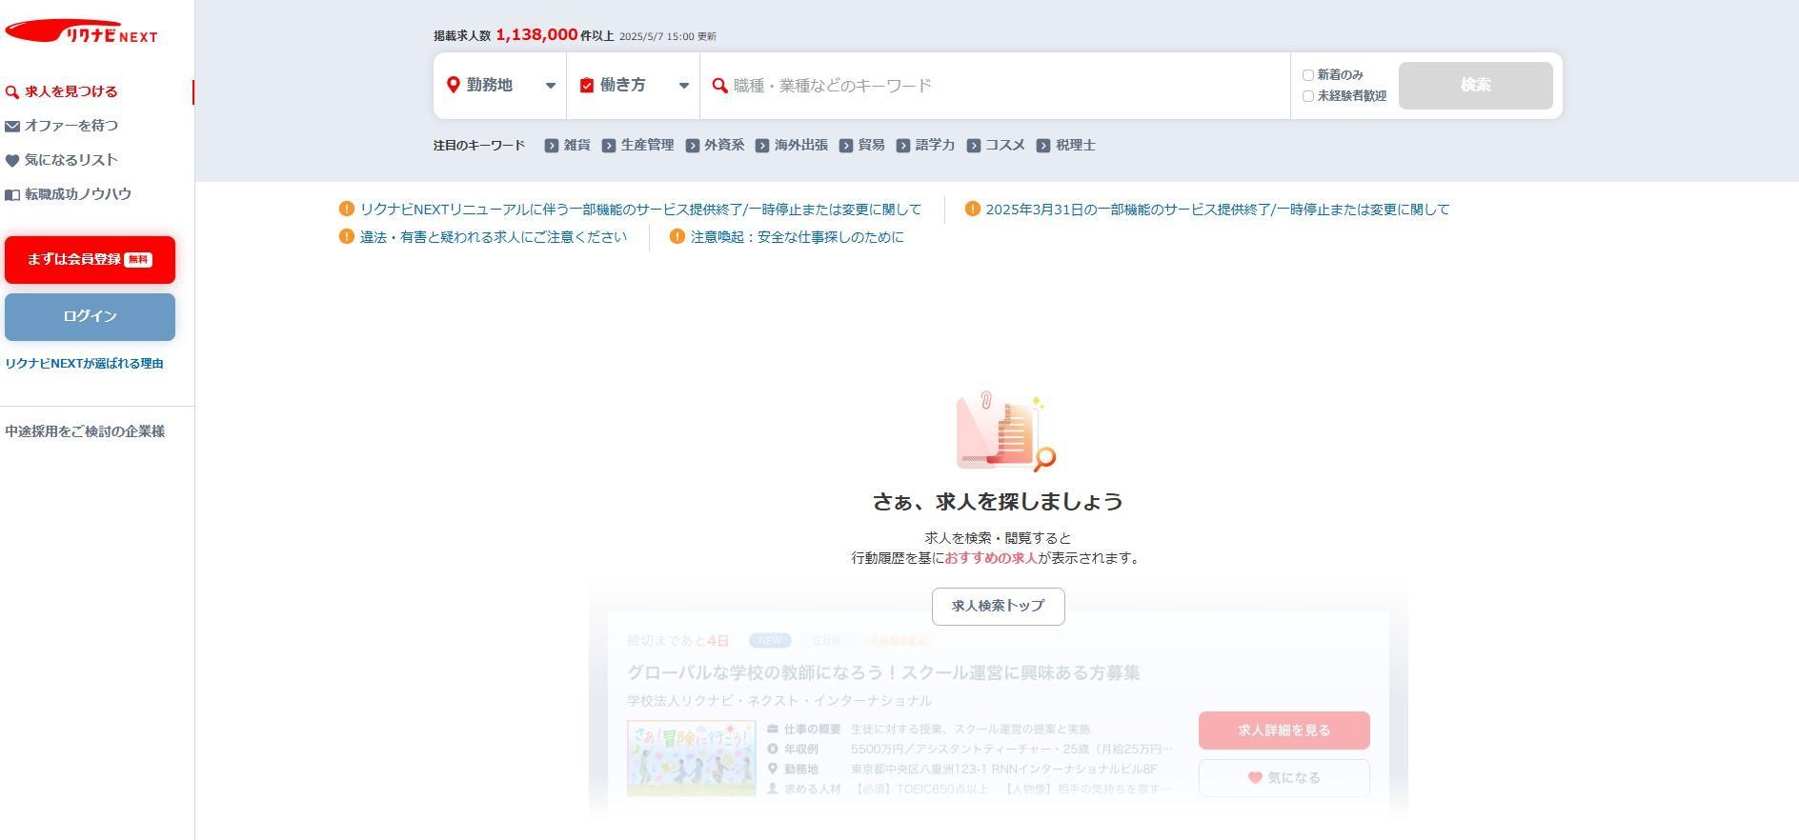Click the arrow icon next to 外資系 keyword
1799x840 pixels.
pyautogui.click(x=693, y=146)
